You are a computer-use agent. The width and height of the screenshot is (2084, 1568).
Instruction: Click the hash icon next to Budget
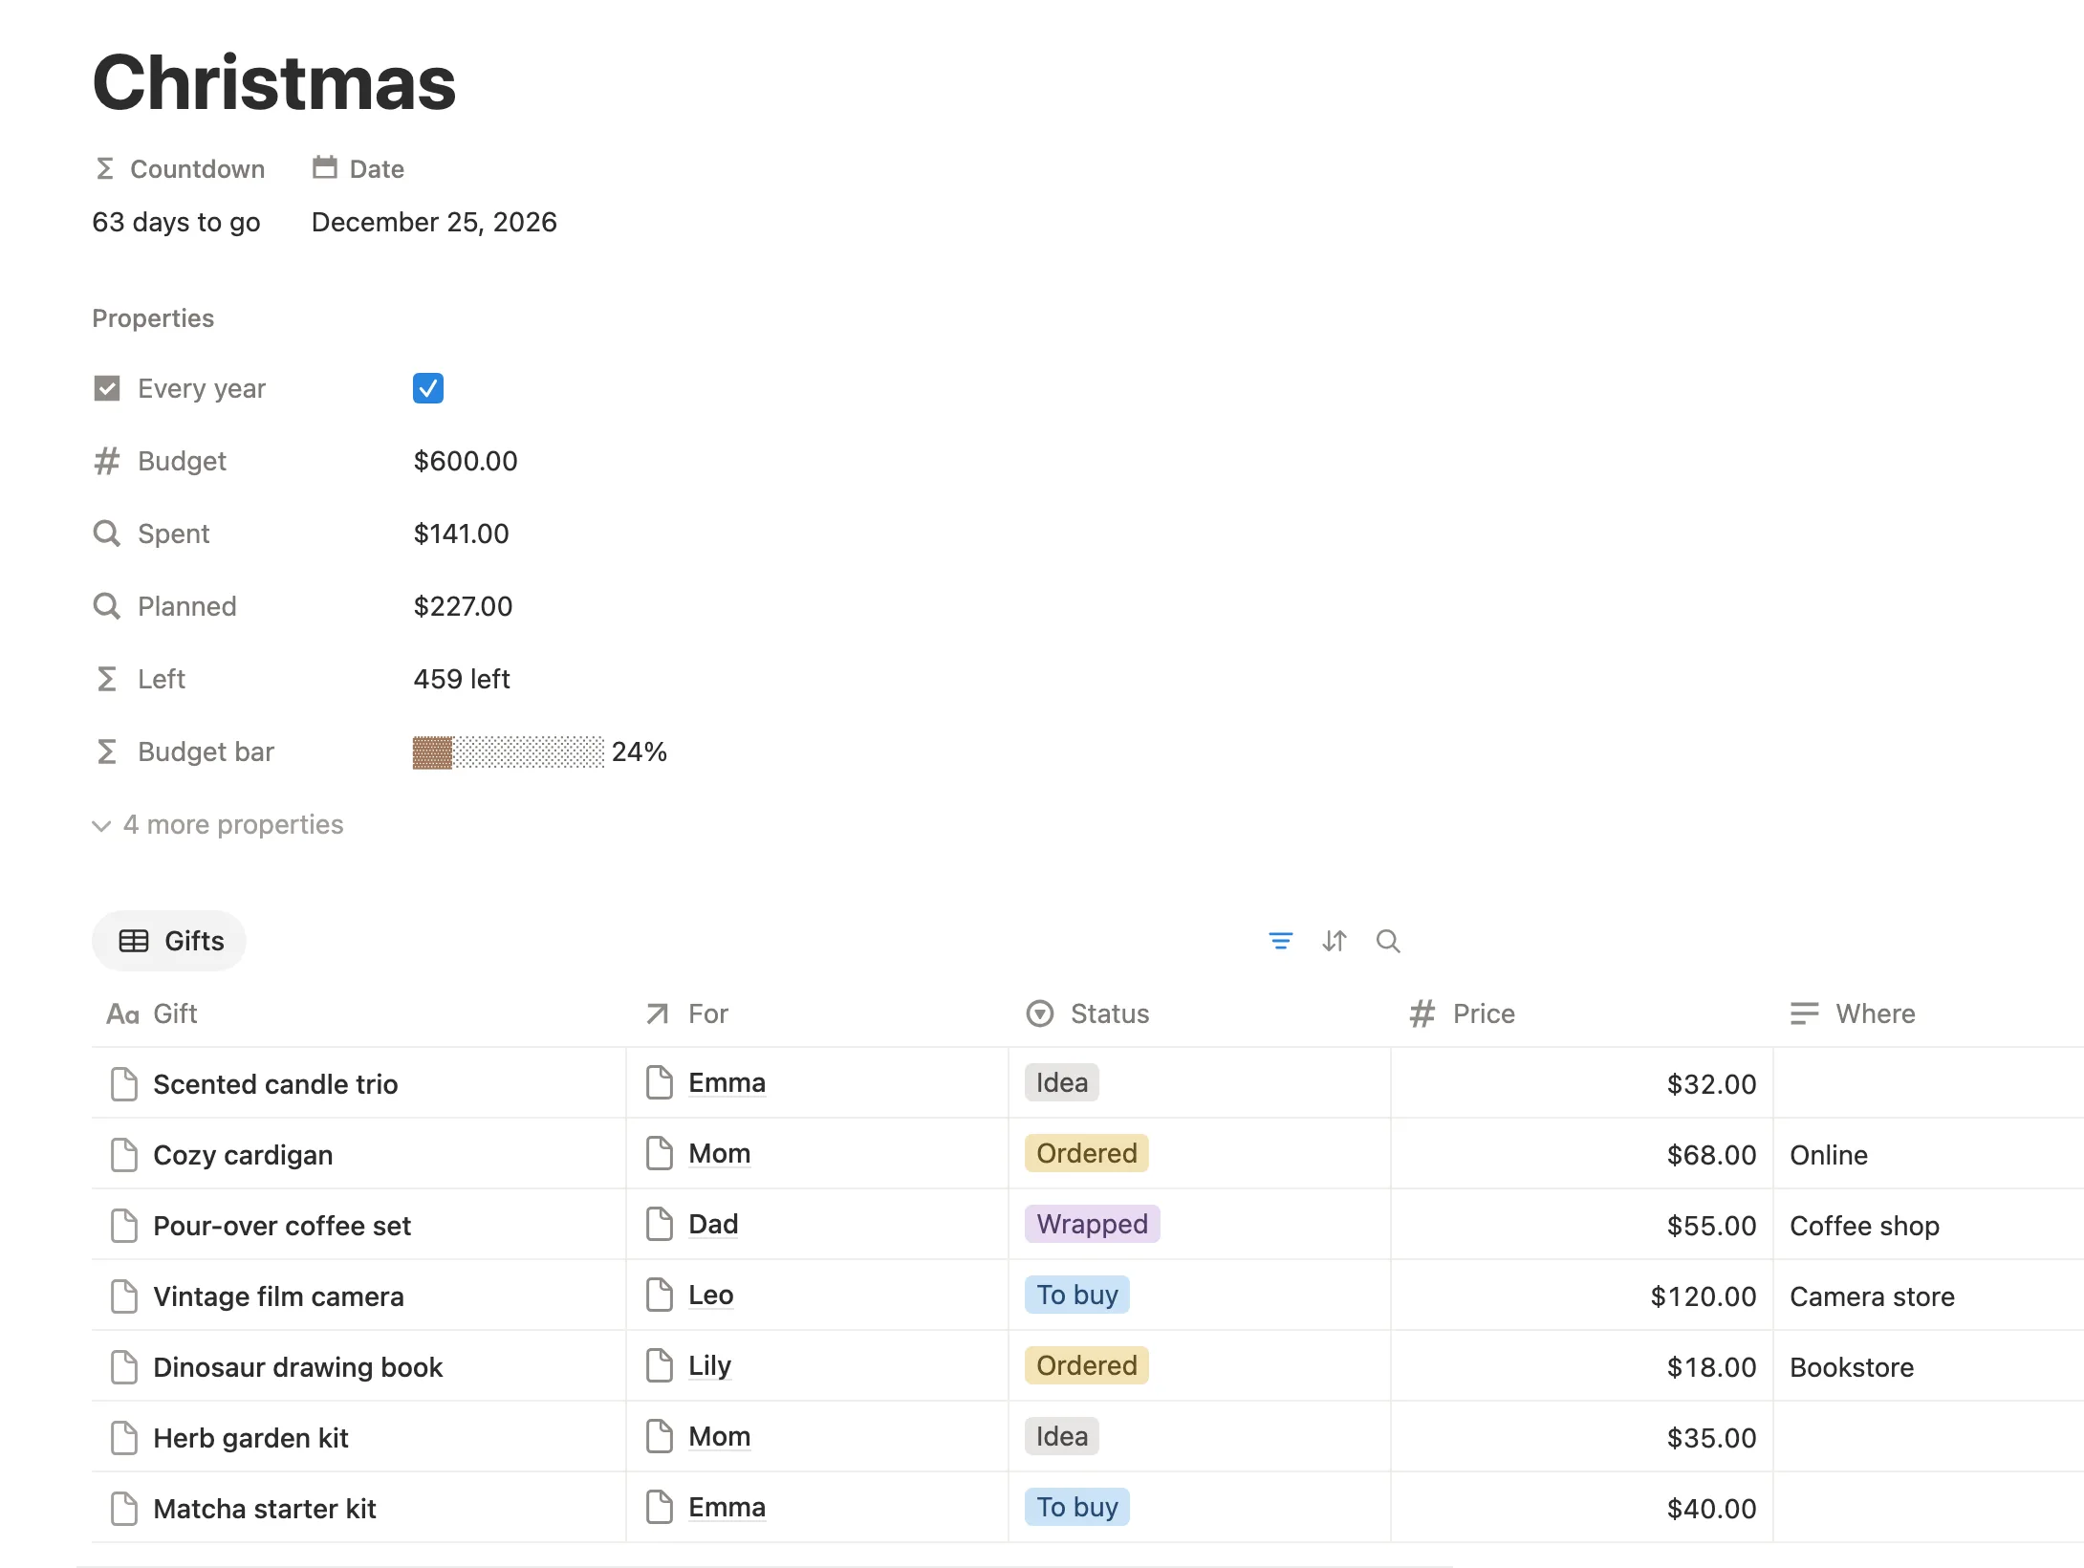[x=107, y=461]
